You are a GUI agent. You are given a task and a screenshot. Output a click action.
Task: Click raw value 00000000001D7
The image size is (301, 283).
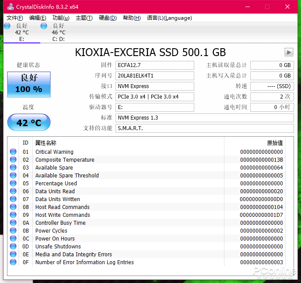262,215
